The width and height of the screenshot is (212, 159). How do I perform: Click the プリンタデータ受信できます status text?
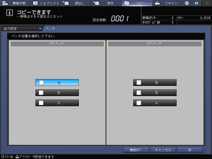[x=36, y=157]
